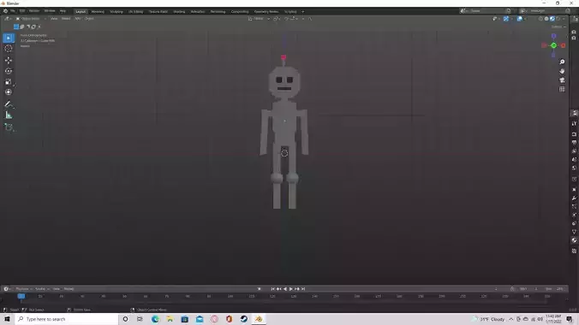Open the pivot point dropdown
This screenshot has height=325, width=579.
click(277, 19)
